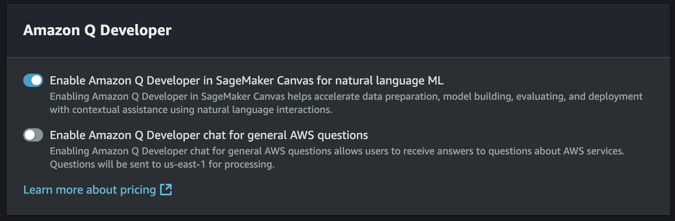Click the line mentioning contextual assistance interactions
The width and height of the screenshot is (675, 221).
coord(191,110)
